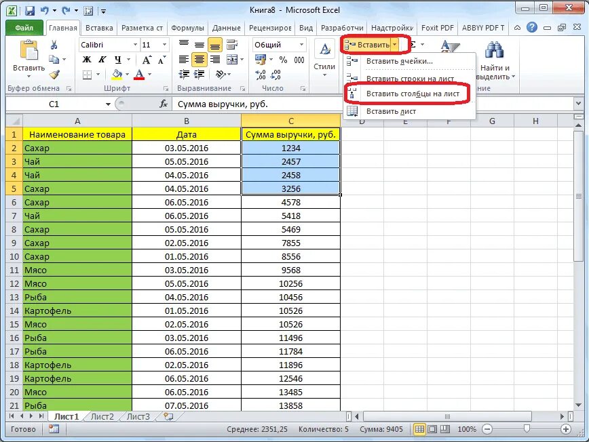Toggle bold formatting (Ж)
The width and height of the screenshot is (589, 442).
coord(87,59)
